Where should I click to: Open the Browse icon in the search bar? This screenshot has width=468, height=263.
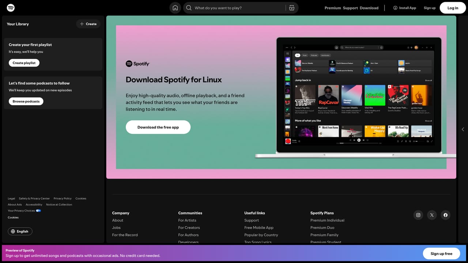(x=292, y=8)
